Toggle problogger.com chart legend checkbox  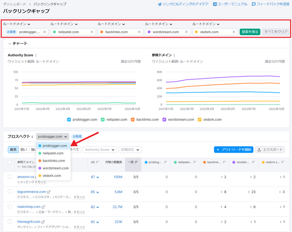(69, 120)
